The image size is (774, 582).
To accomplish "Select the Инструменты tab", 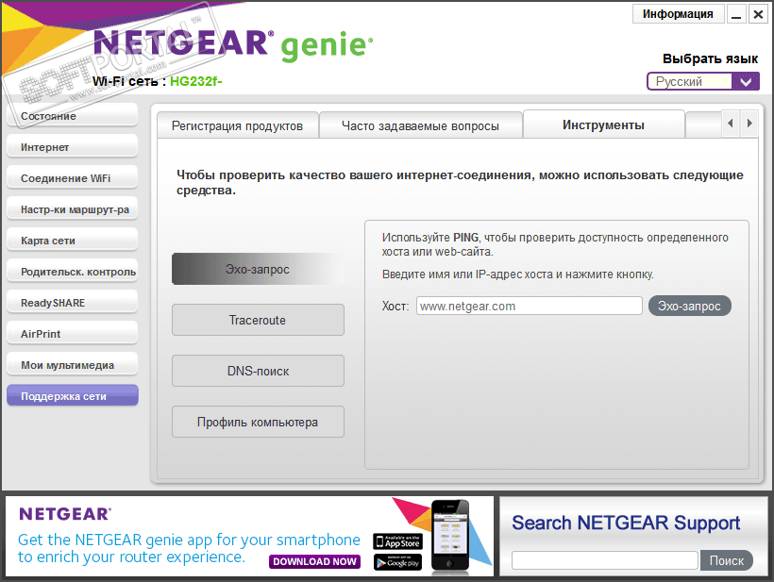I will pos(603,125).
